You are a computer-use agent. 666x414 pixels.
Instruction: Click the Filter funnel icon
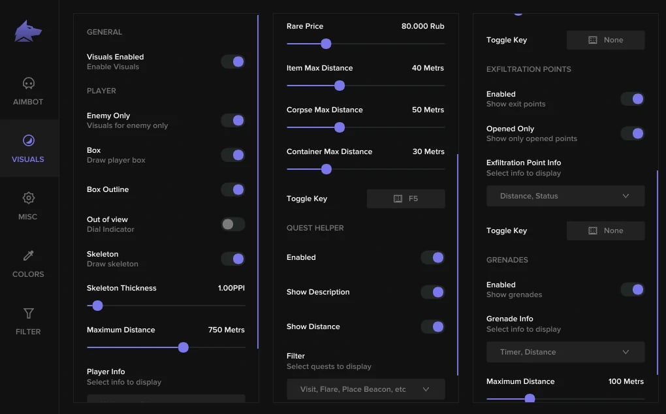(28, 313)
